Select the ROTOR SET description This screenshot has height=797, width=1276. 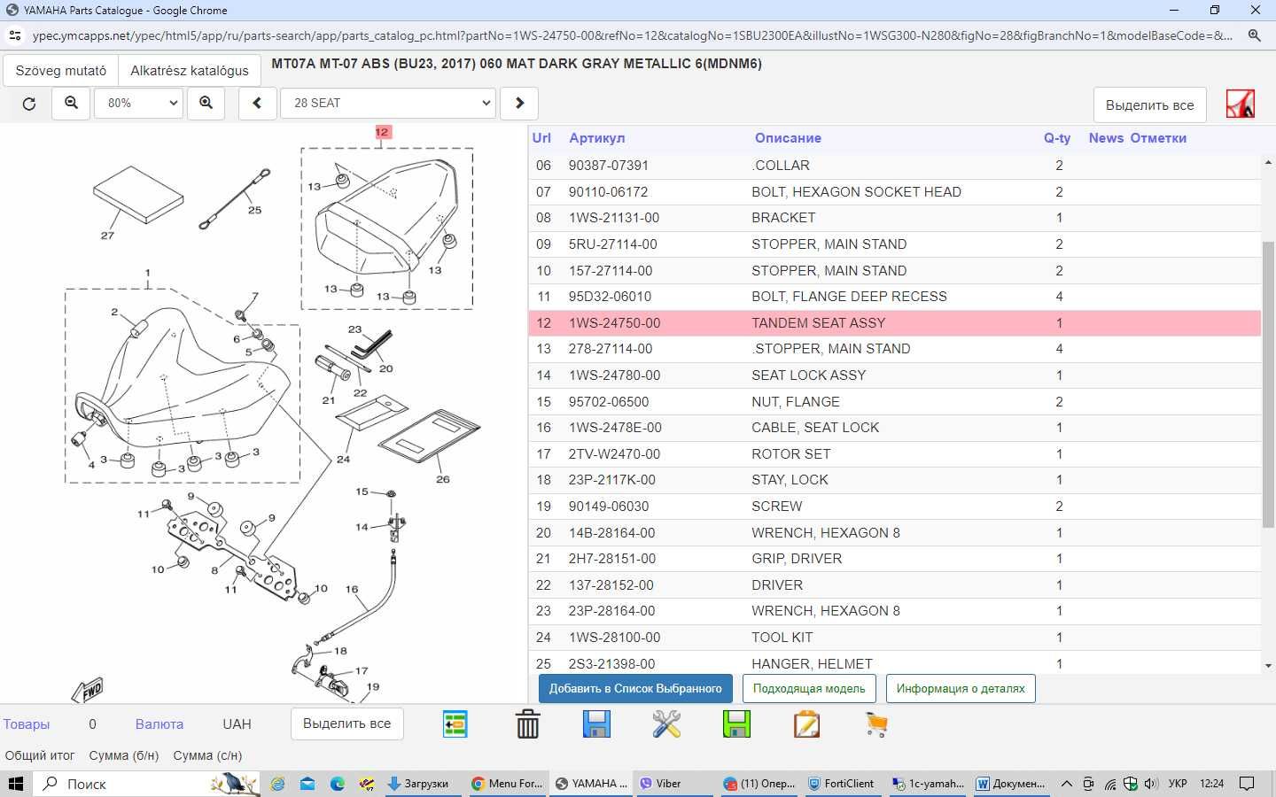[x=791, y=454]
